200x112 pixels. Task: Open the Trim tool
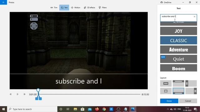pyautogui.click(x=54, y=7)
